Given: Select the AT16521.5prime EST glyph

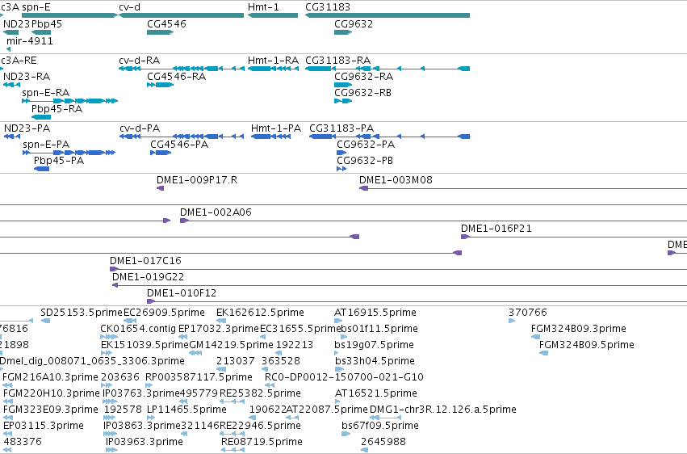Looking at the screenshot, I should (x=337, y=402).
